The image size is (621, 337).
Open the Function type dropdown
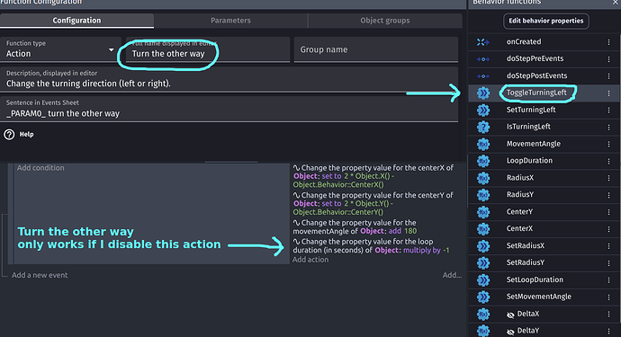[x=60, y=49]
